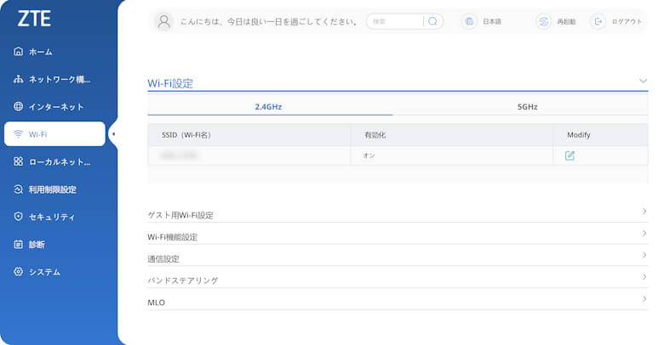Expand the ゲスト用Wi-Fi設定 section
The height and width of the screenshot is (345, 664).
point(644,211)
